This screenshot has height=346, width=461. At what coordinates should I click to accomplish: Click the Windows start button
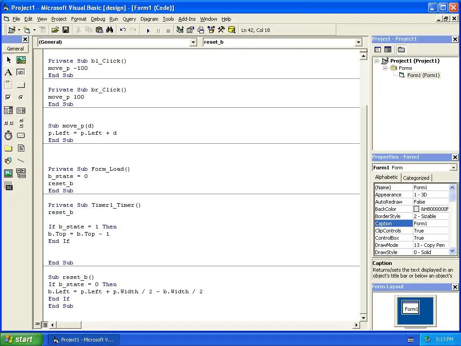coord(22,339)
